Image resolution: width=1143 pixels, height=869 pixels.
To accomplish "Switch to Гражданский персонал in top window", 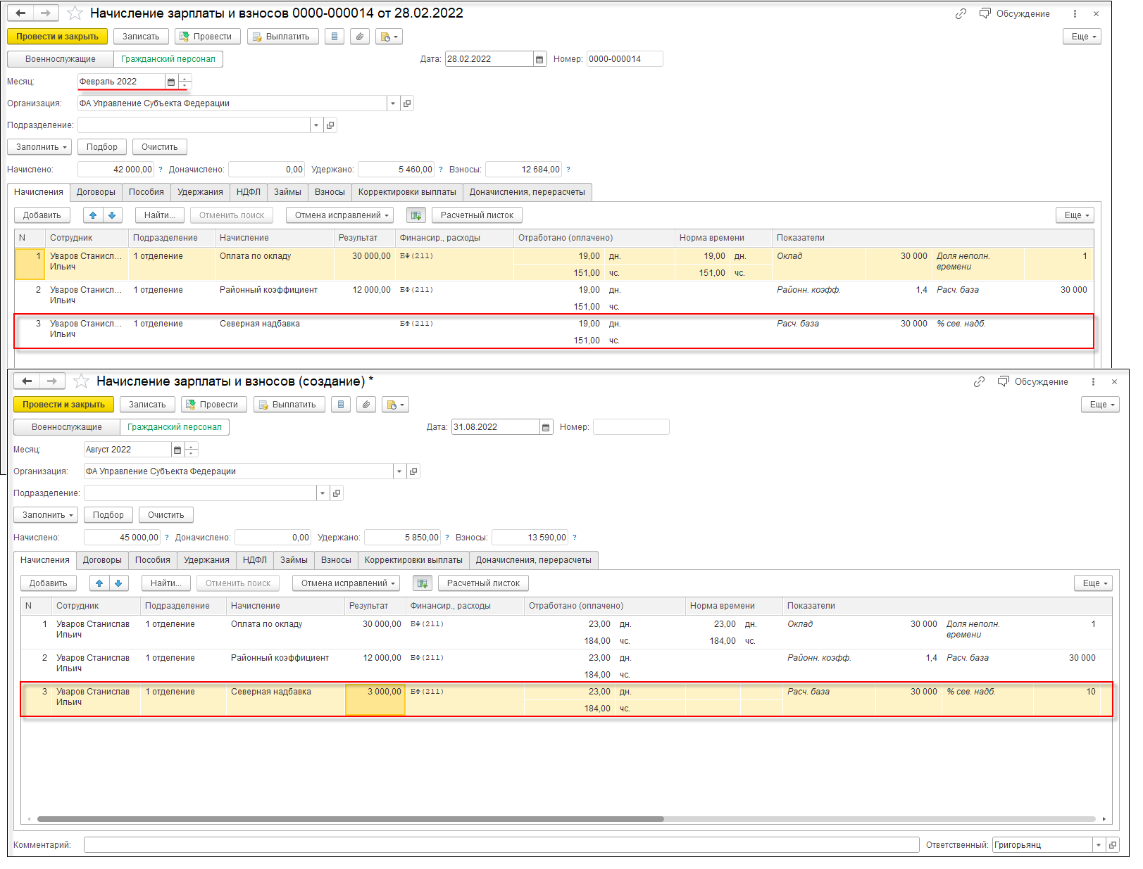I will tap(168, 59).
